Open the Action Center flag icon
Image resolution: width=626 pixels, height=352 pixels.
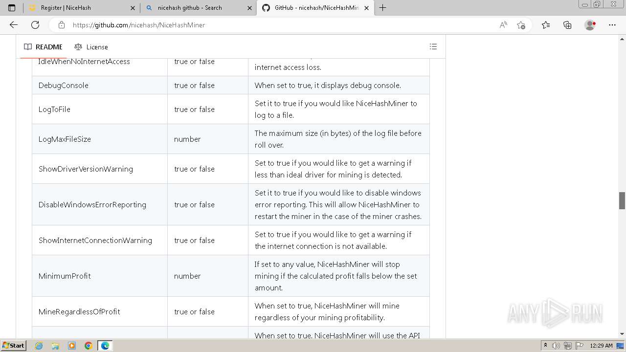tap(580, 346)
